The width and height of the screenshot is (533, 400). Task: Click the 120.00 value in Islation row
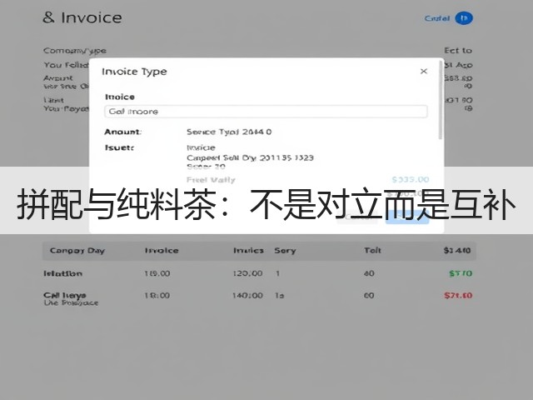247,273
